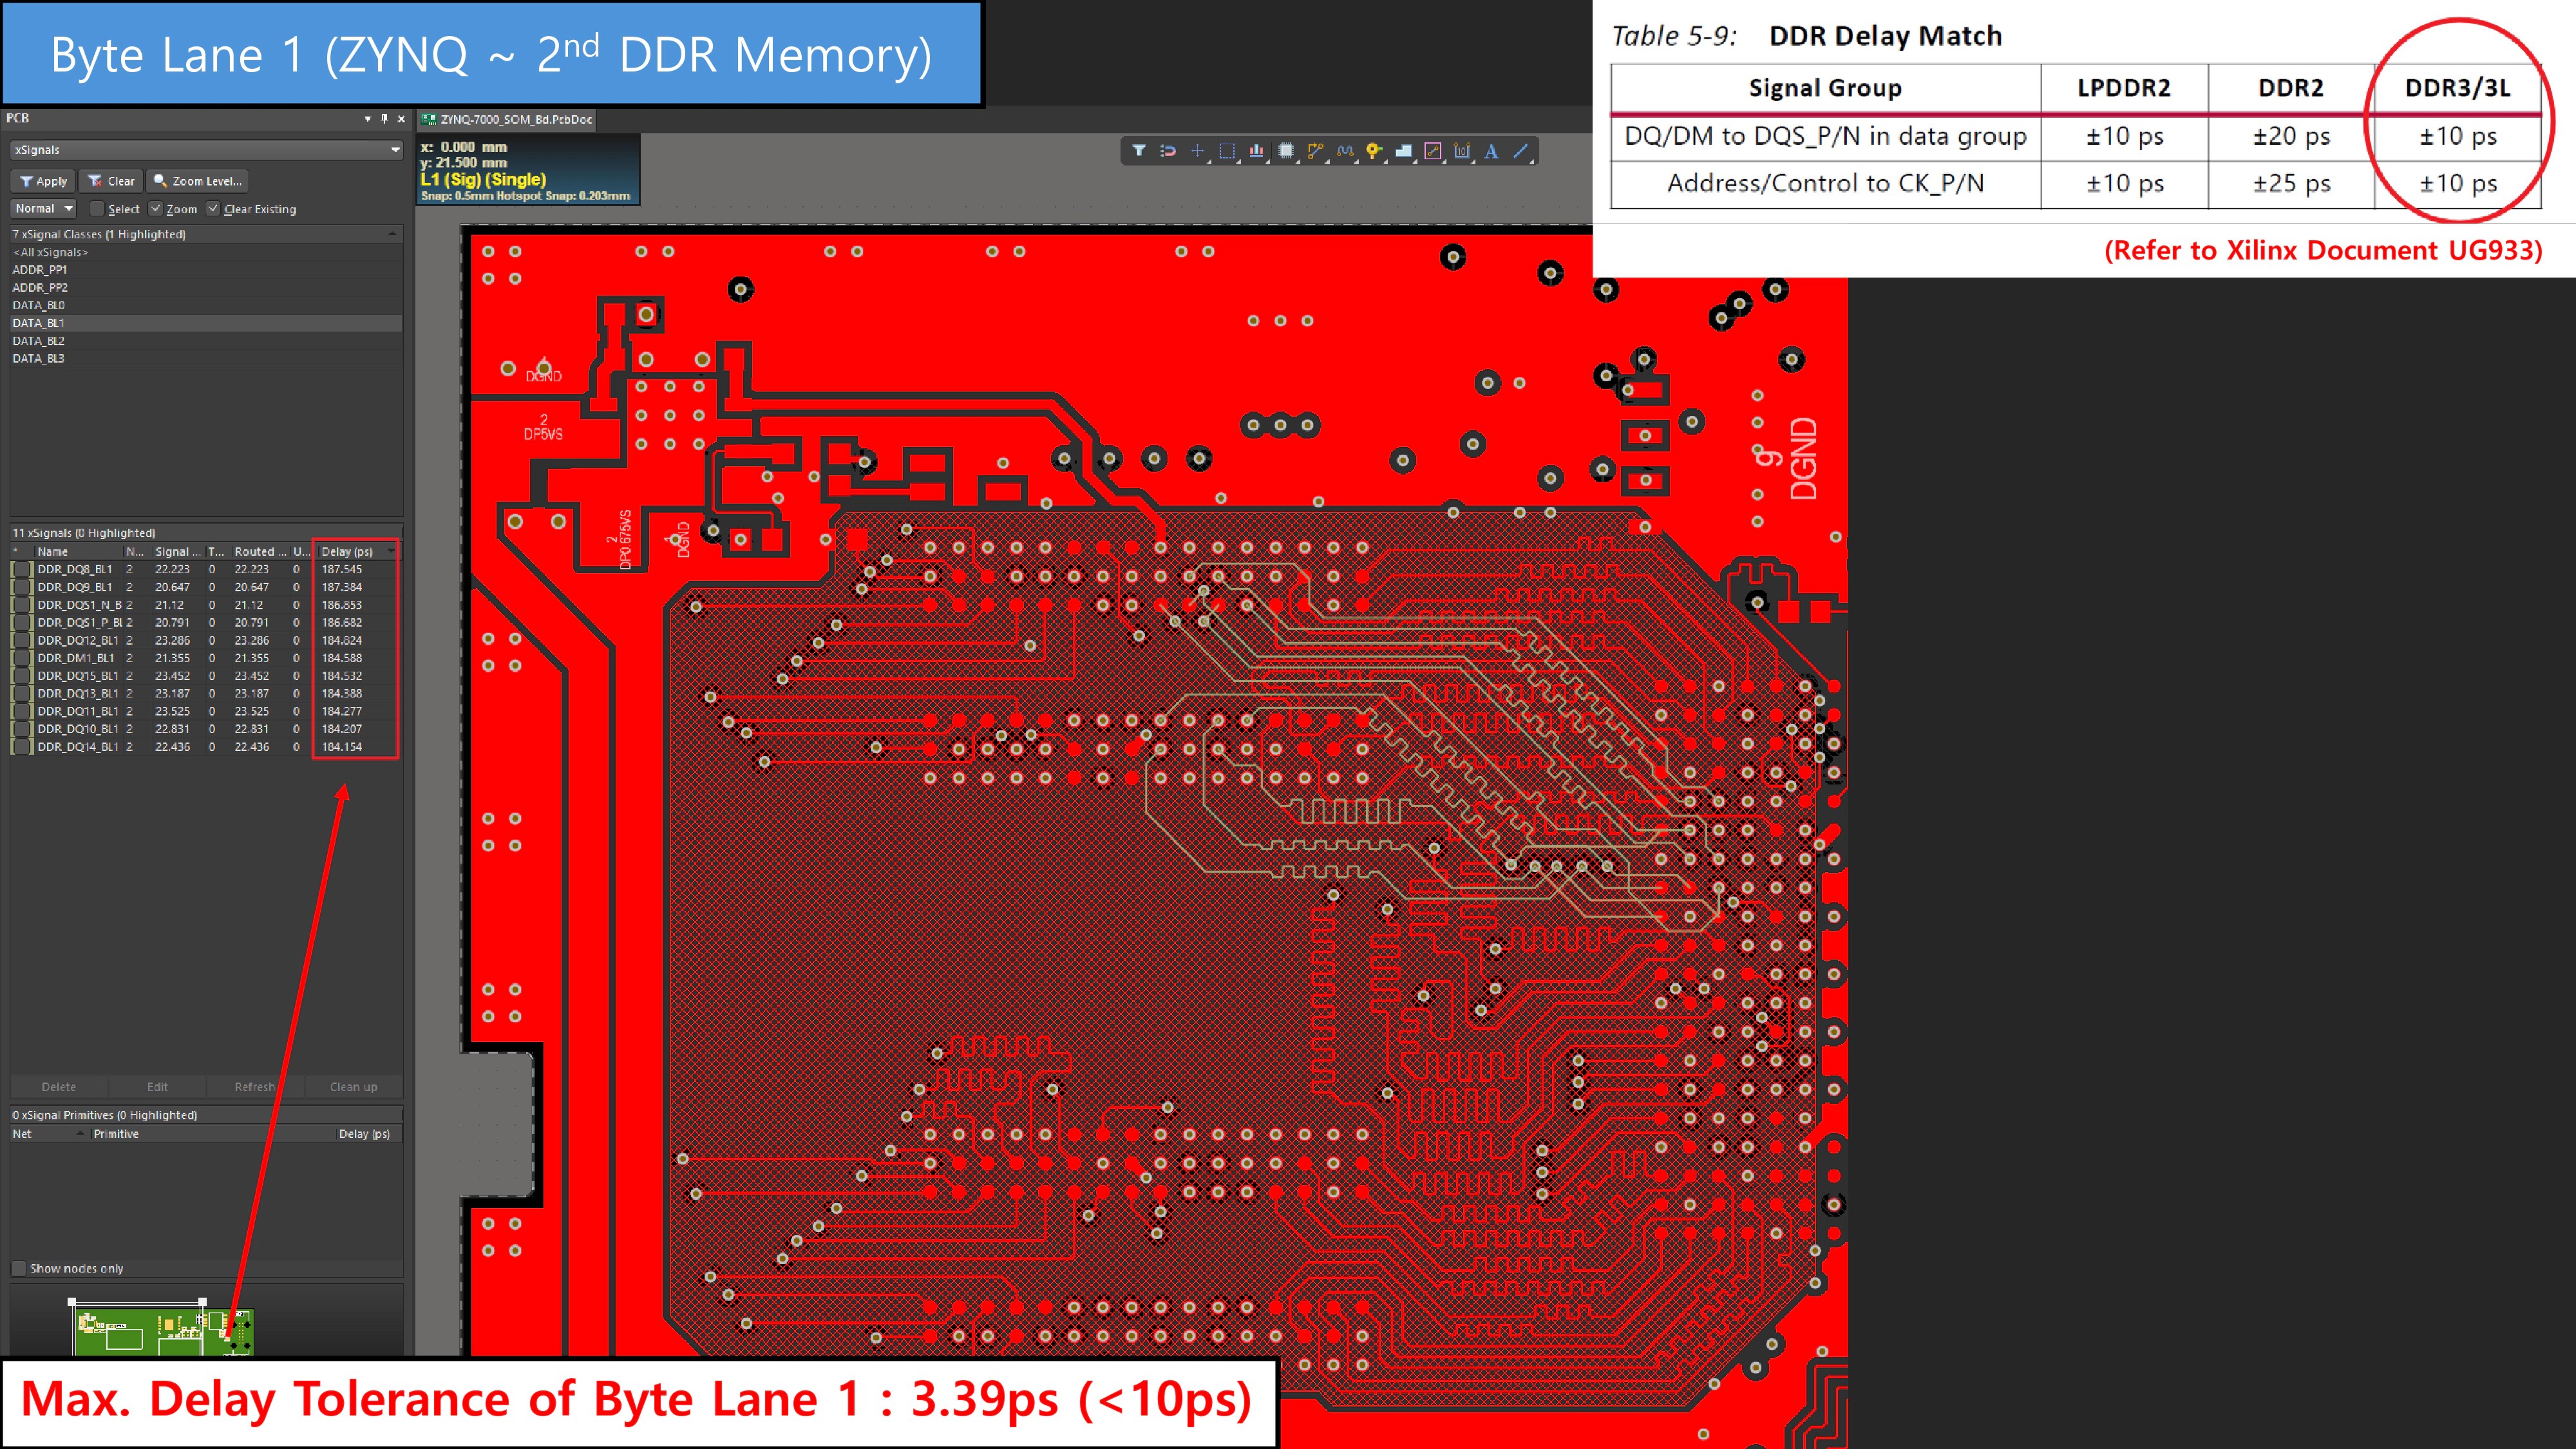This screenshot has height=1449, width=2576.
Task: Click the PCB panel pin icon
Action: 384,119
